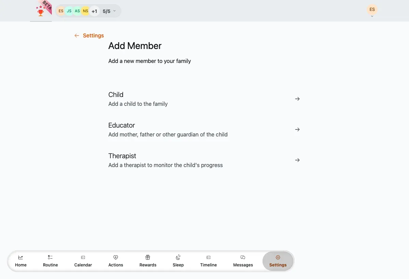Show the +1 extra family member
Viewport: 409px width, 279px height.
[x=94, y=11]
